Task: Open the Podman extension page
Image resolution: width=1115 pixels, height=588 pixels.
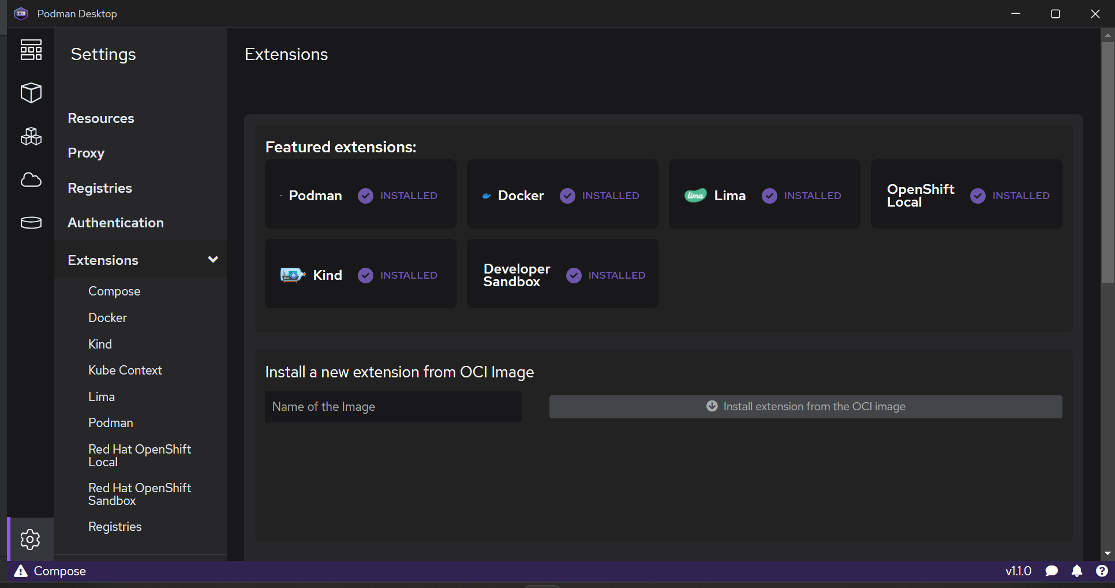Action: (111, 423)
